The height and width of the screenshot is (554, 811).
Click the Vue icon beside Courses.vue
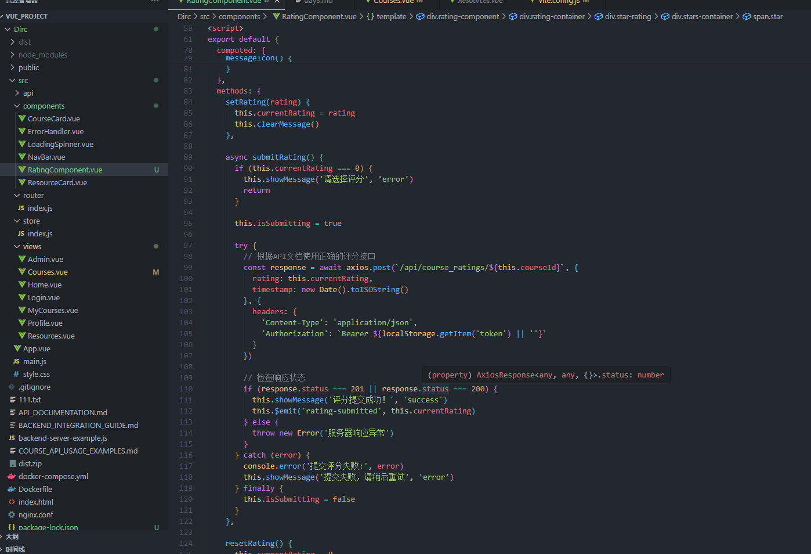pyautogui.click(x=22, y=272)
